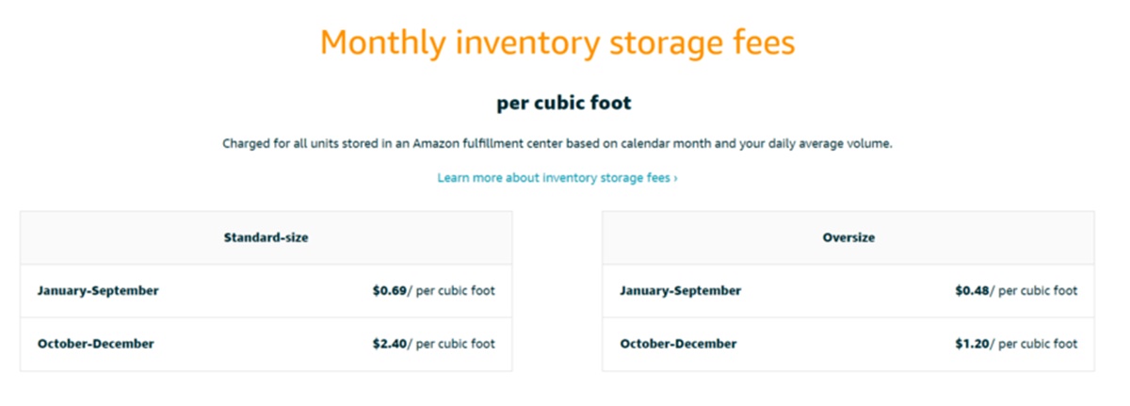1130x406 pixels.
Task: Click the per cubic foot text beside $0.69
Action: 455,290
